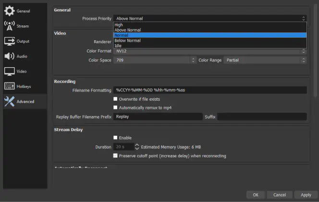This screenshot has height=202, width=319.
Task: Go to Video settings monitor icon
Action: [x=10, y=71]
